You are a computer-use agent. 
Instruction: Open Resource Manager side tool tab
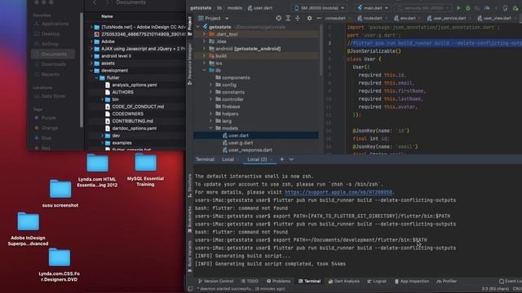pyautogui.click(x=190, y=63)
